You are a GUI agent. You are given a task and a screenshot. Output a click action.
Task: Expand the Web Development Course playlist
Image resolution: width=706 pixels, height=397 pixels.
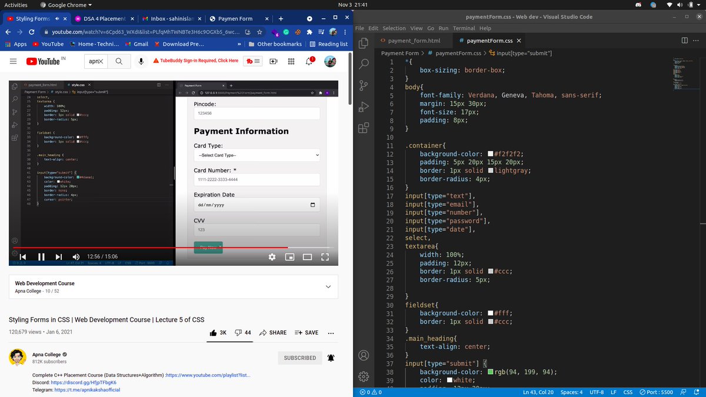(328, 286)
